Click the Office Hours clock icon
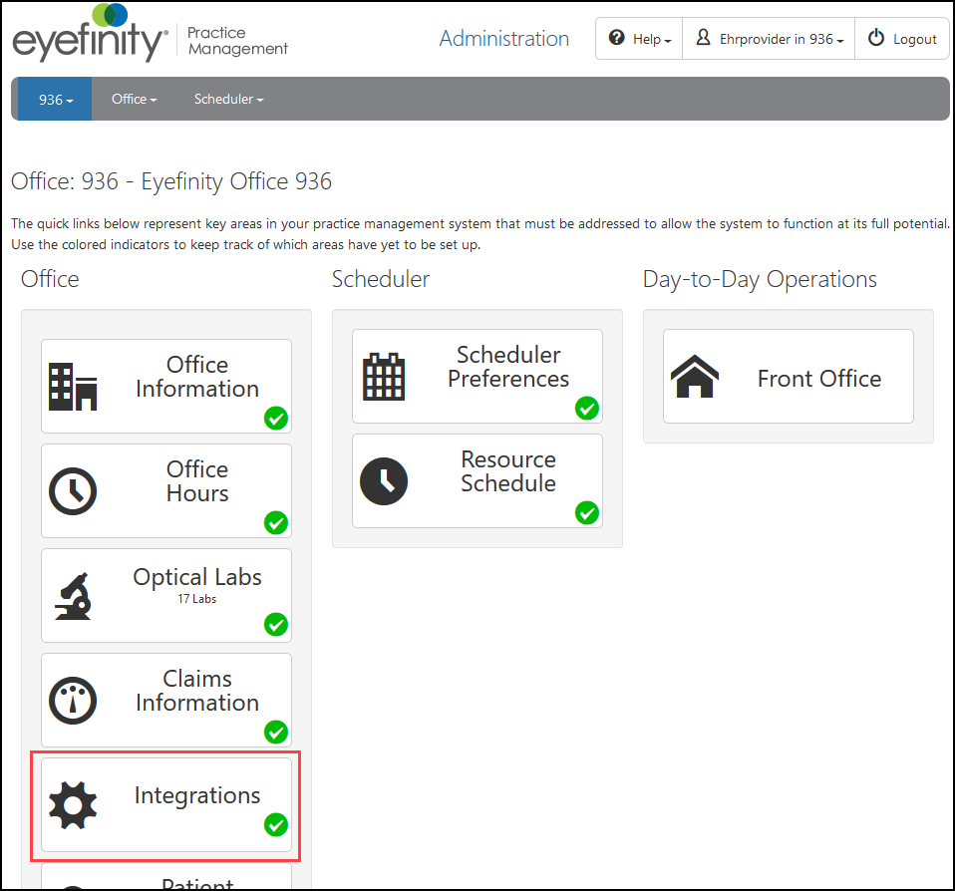 pos(73,491)
